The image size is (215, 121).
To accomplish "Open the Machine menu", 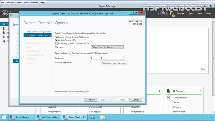I will tap(11, 2).
